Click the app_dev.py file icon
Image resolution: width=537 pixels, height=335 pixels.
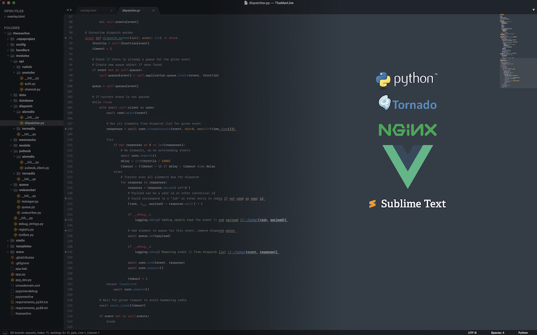(x=13, y=280)
